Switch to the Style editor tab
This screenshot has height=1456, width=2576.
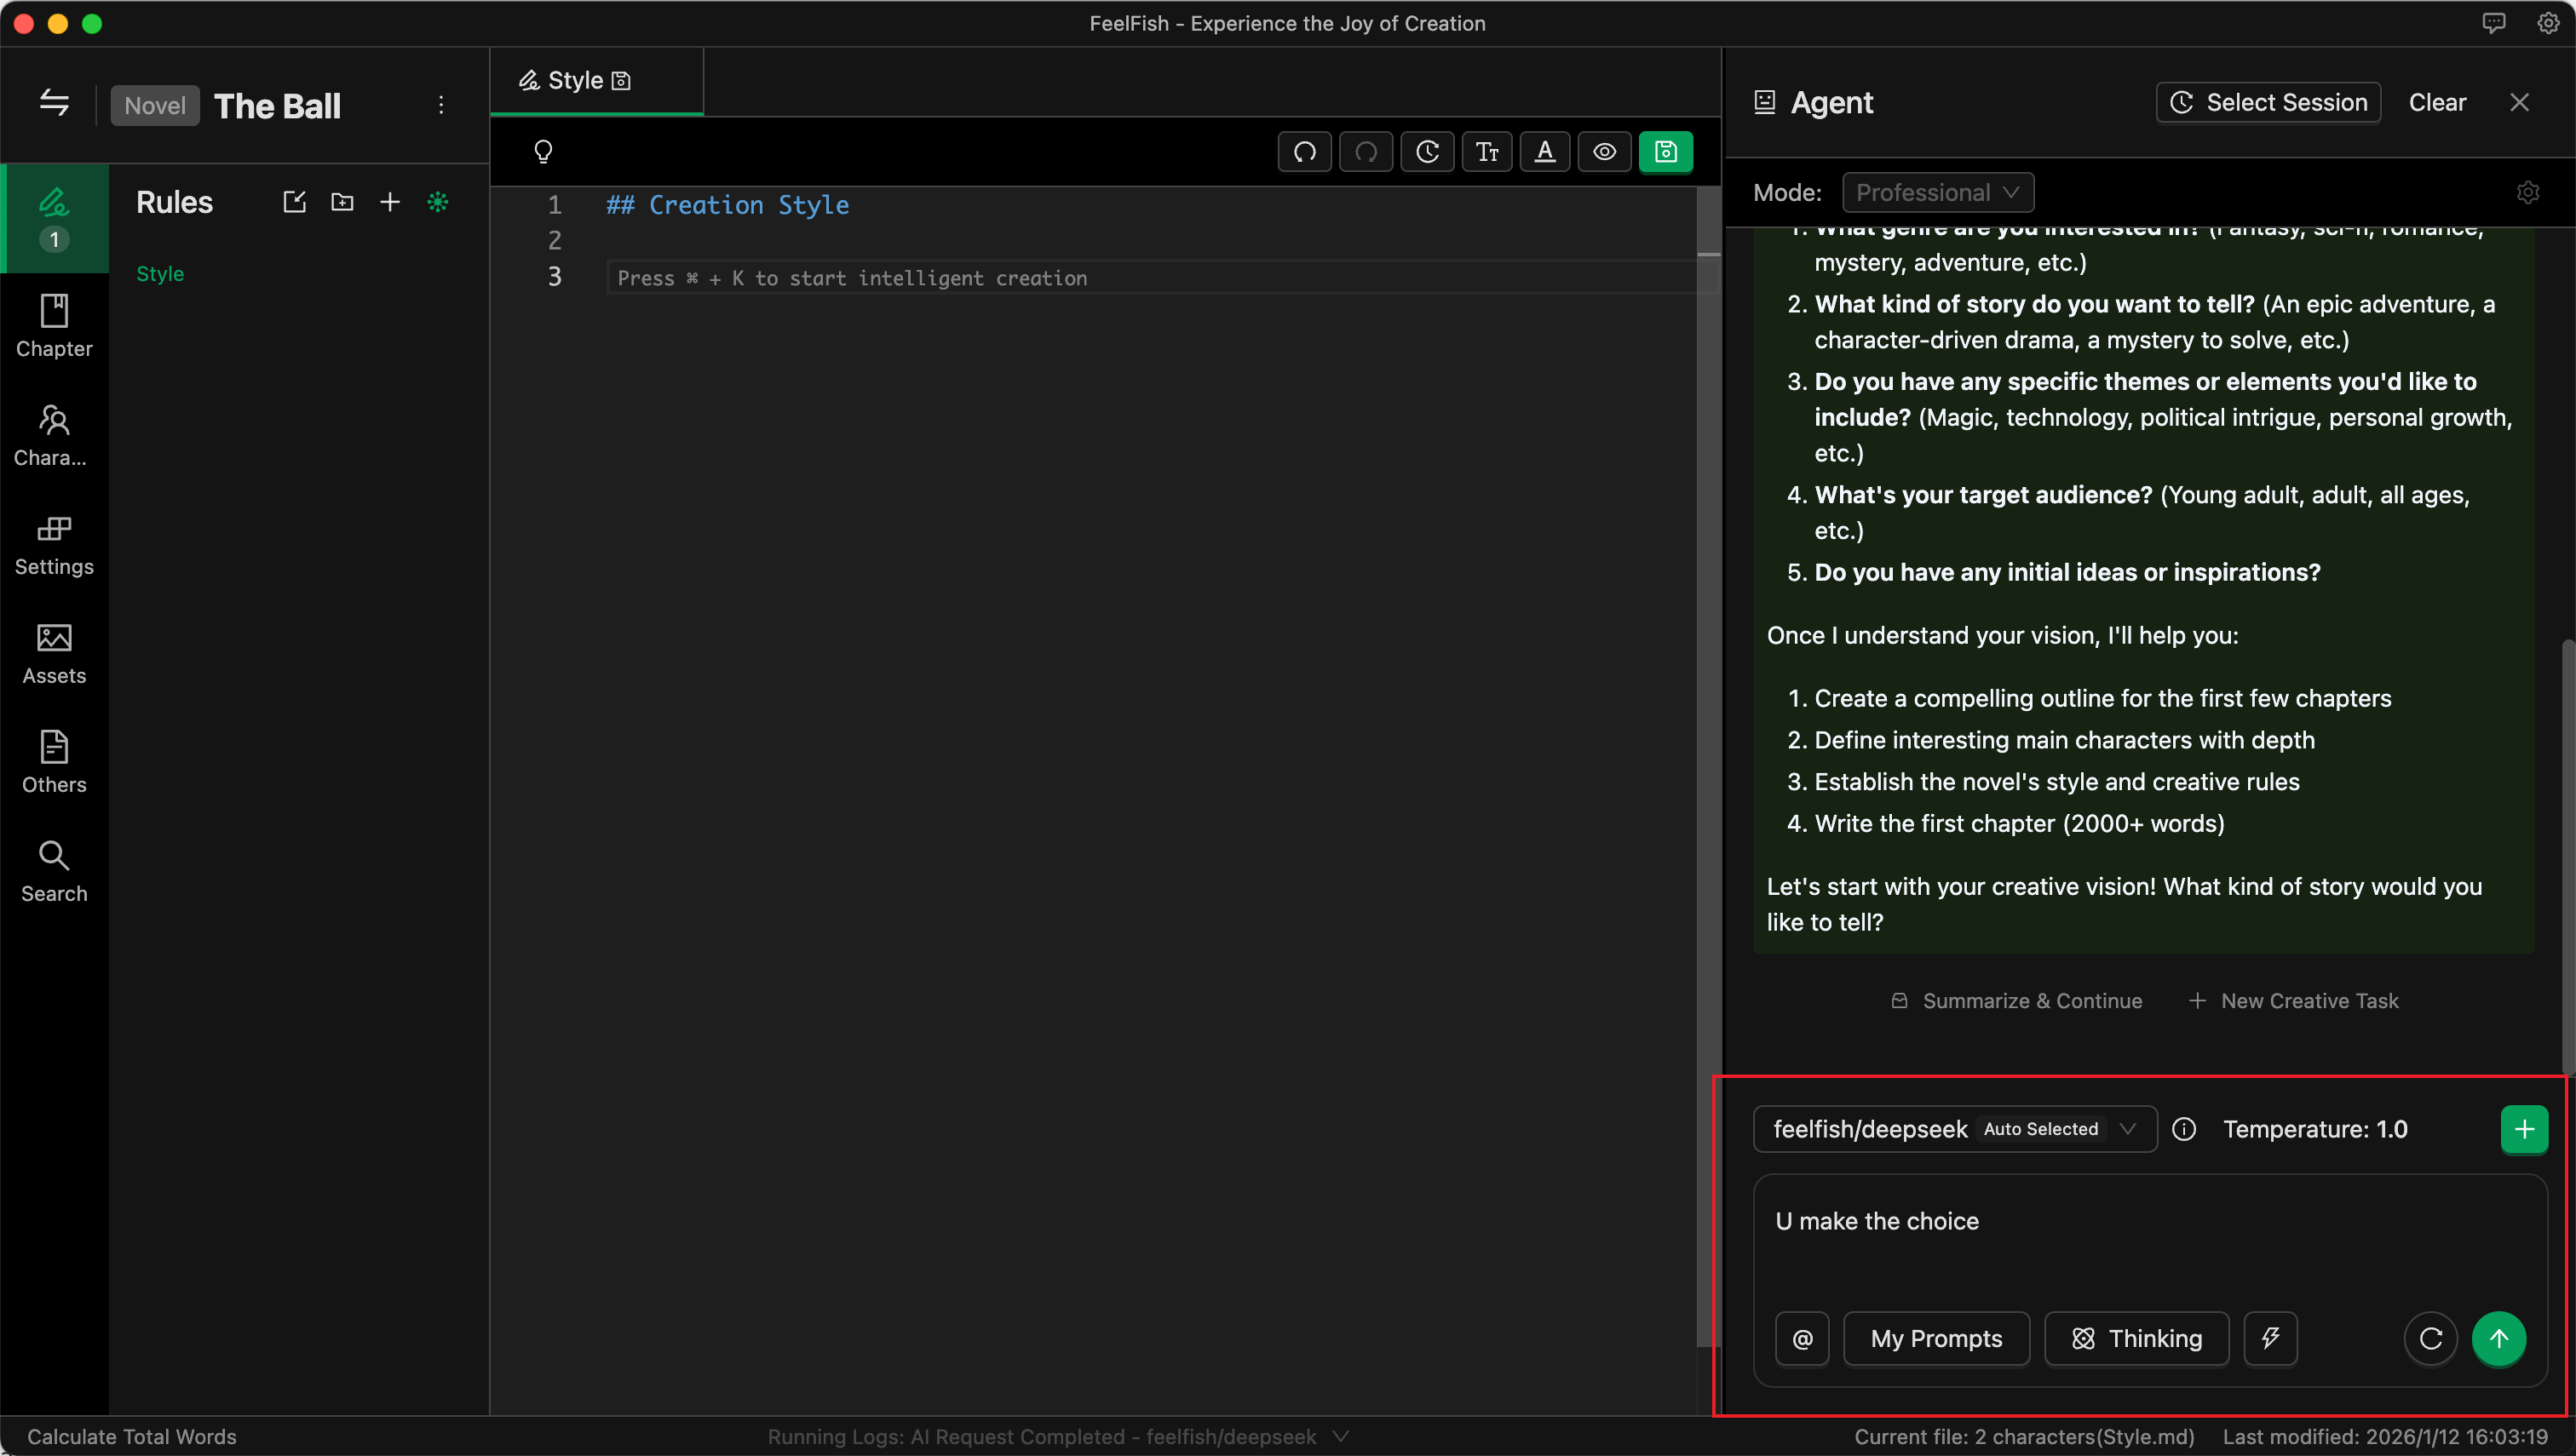575,81
